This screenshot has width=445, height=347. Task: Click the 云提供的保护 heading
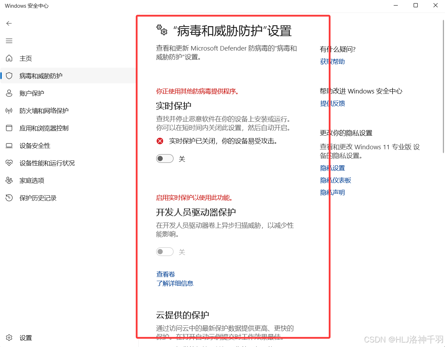(x=182, y=315)
